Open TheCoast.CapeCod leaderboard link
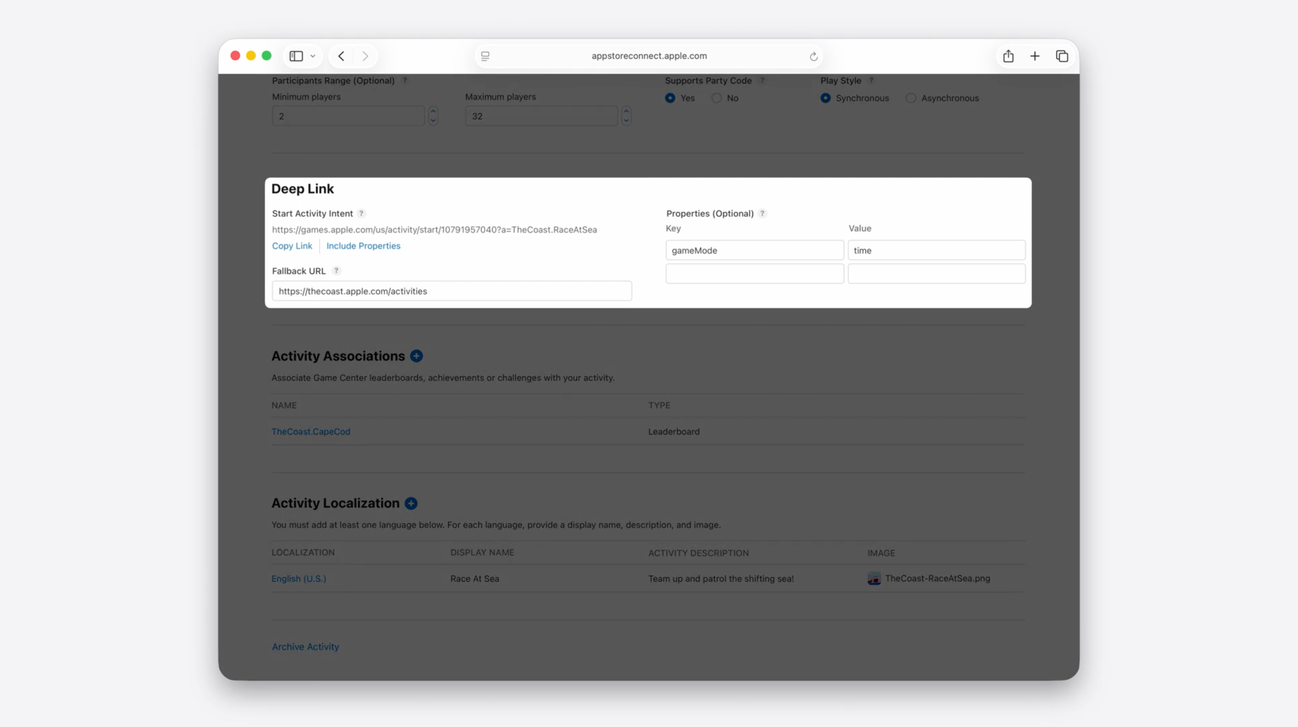 click(x=310, y=431)
